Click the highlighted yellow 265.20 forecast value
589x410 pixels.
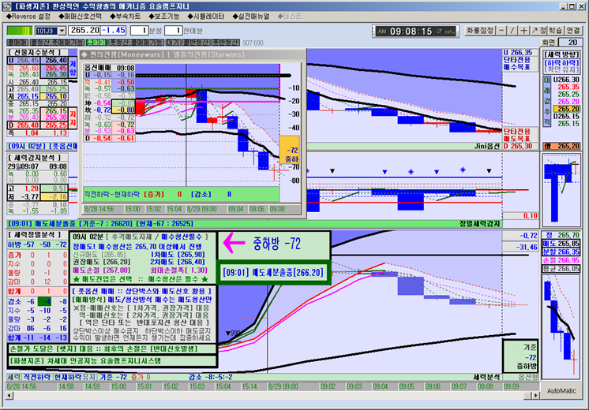pyautogui.click(x=567, y=109)
